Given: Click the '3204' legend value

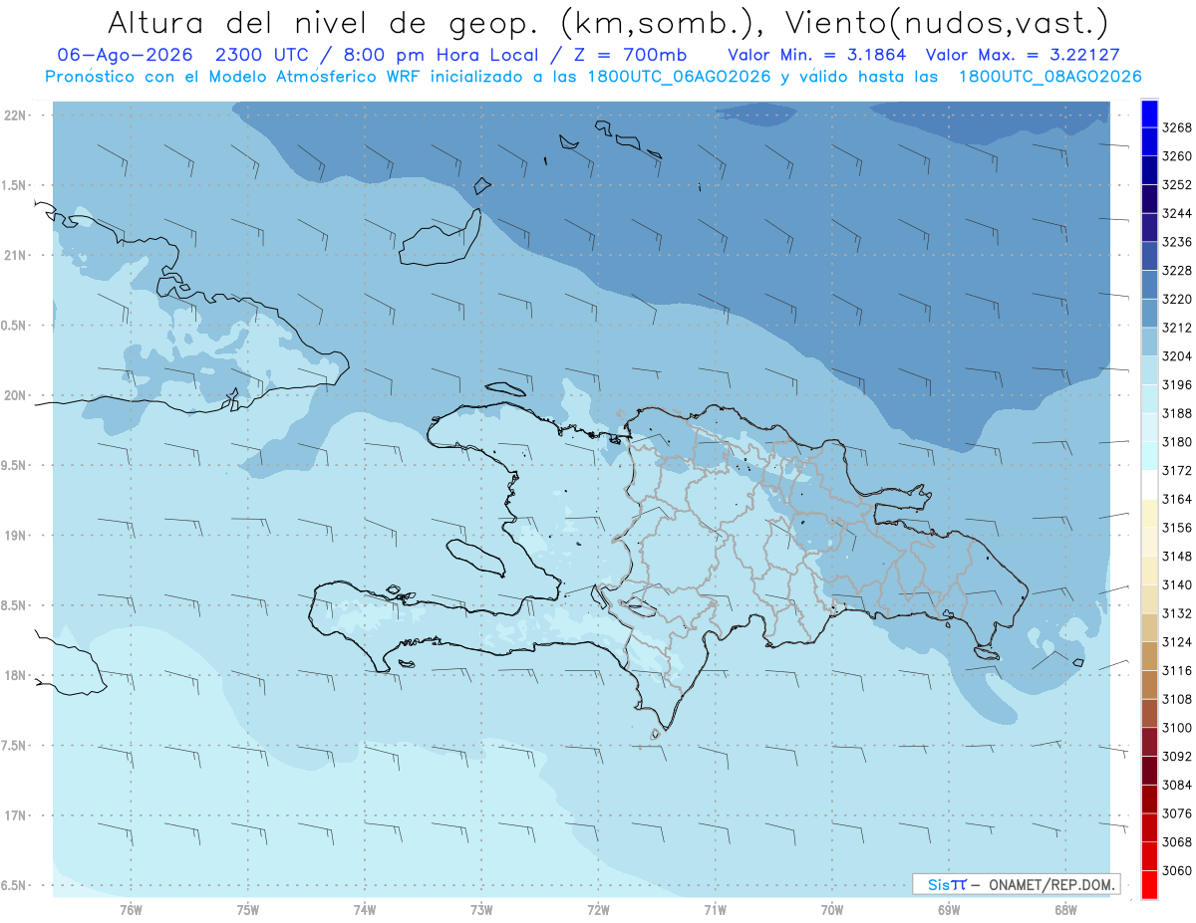Looking at the screenshot, I should (x=1177, y=356).
